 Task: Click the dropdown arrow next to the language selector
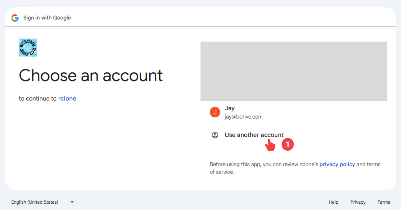click(x=72, y=202)
